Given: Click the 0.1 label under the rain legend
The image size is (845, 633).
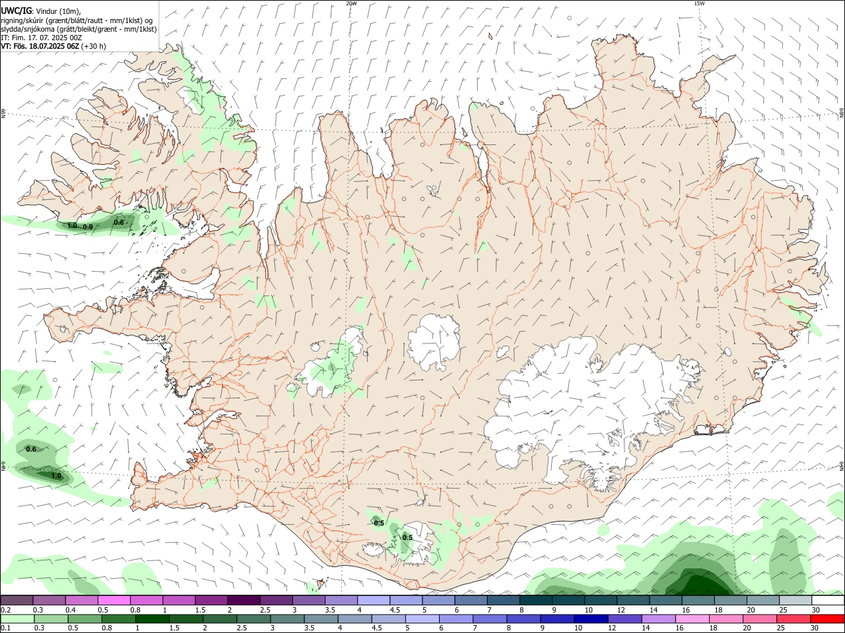Looking at the screenshot, I should (5, 628).
